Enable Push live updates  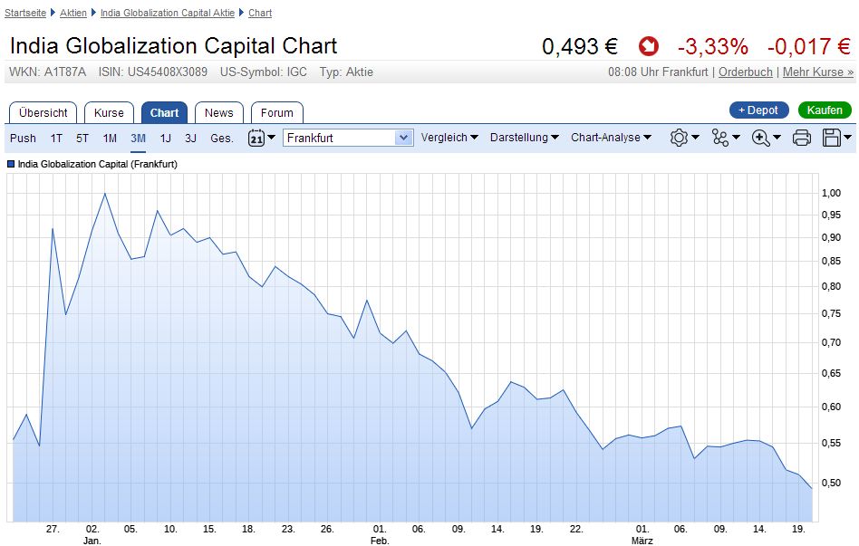23,138
